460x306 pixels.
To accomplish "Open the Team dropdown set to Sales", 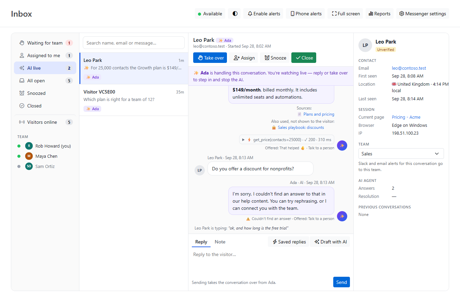I will [401, 154].
